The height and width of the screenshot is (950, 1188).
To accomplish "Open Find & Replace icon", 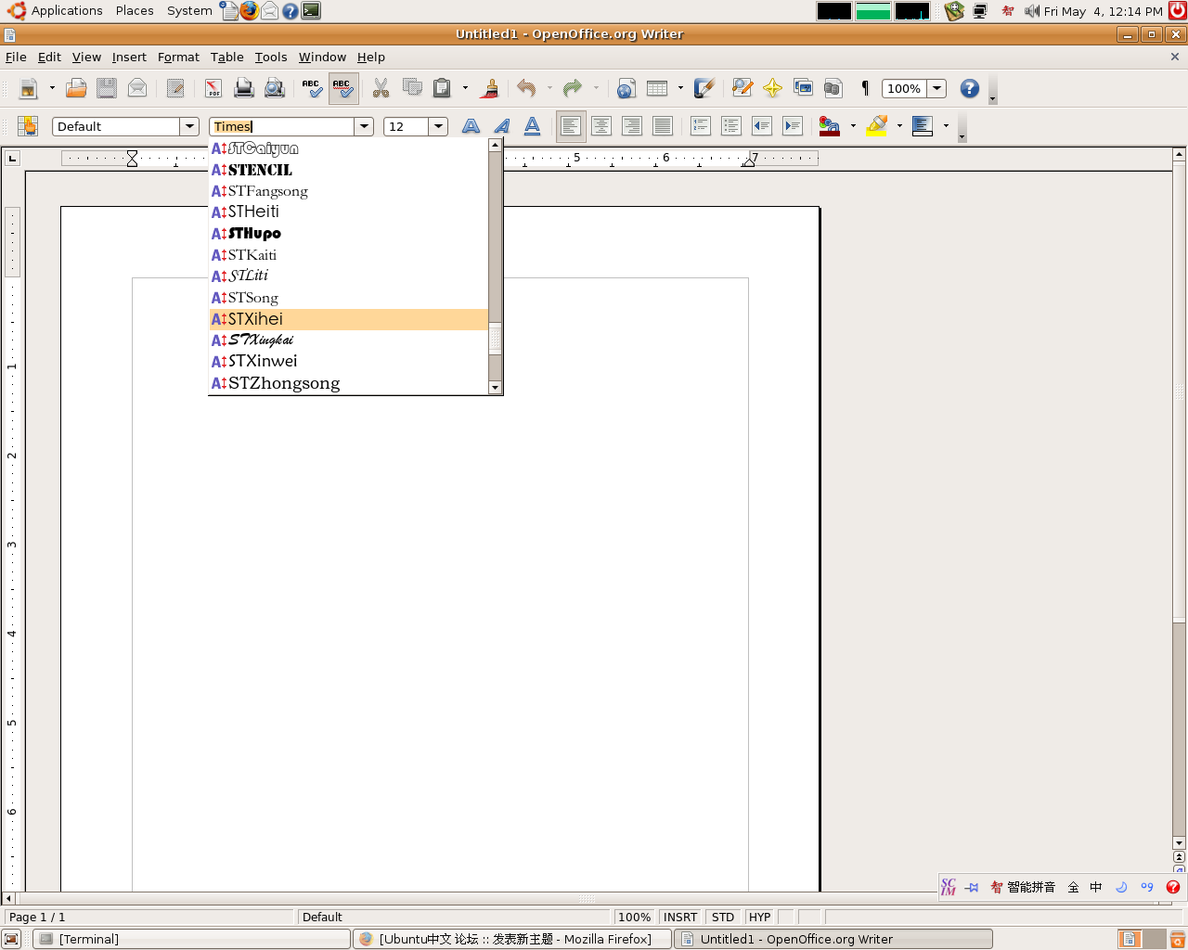I will pyautogui.click(x=742, y=88).
